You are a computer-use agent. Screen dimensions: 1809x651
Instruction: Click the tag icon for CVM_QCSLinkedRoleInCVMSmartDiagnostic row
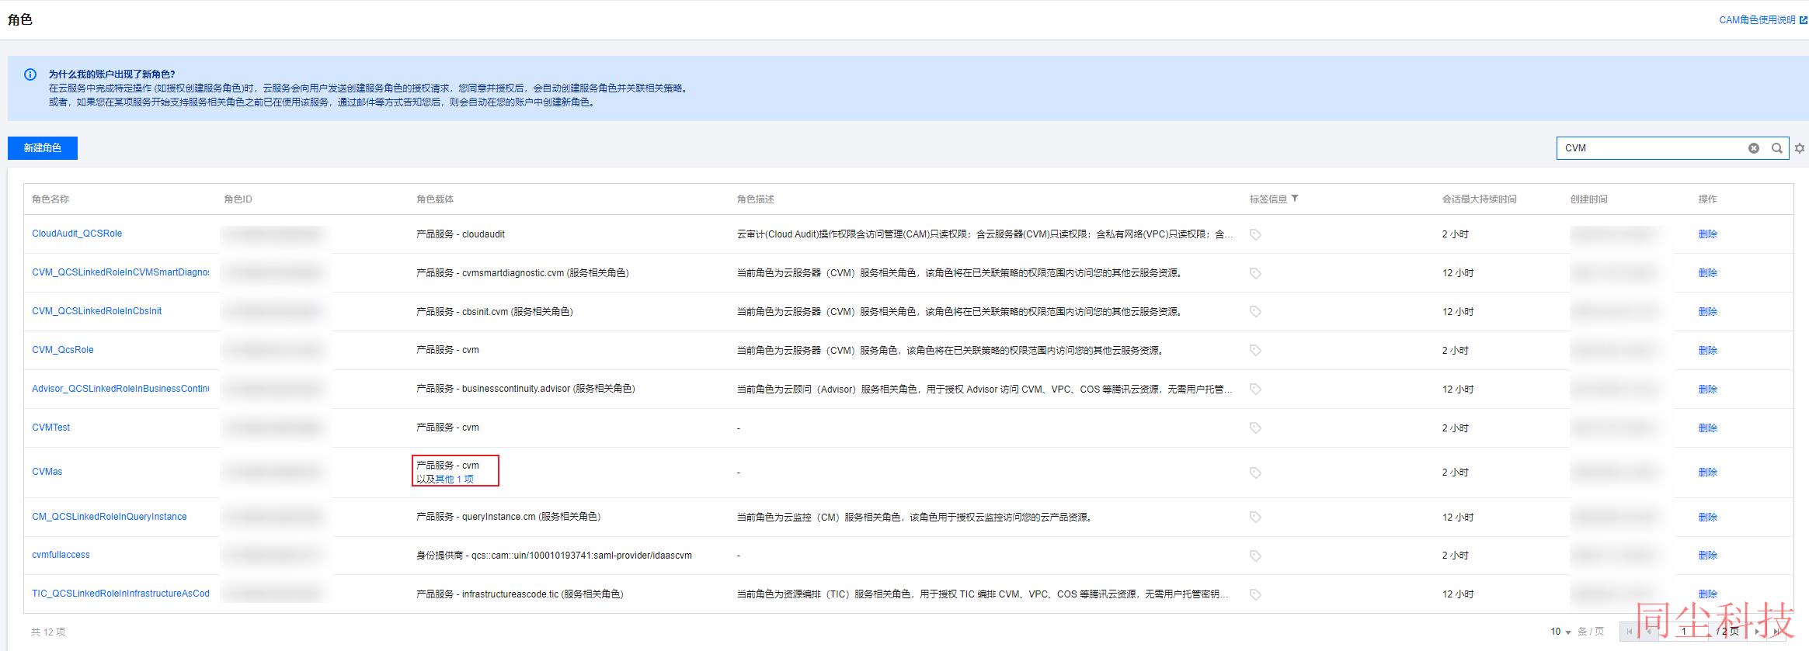pos(1255,273)
